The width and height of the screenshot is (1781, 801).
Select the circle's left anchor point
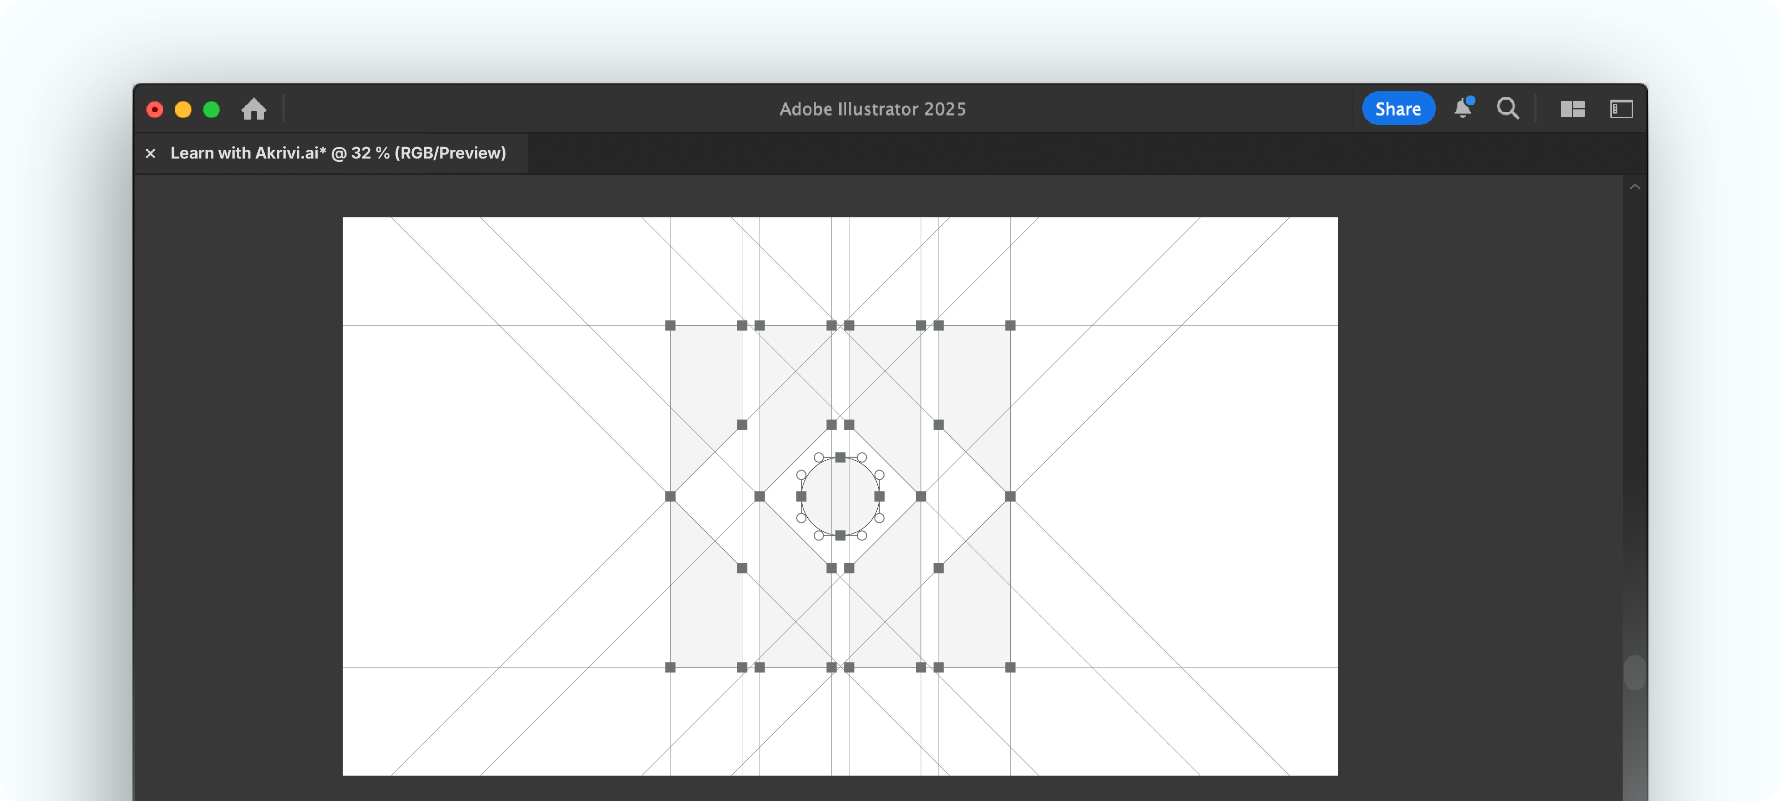click(x=801, y=496)
